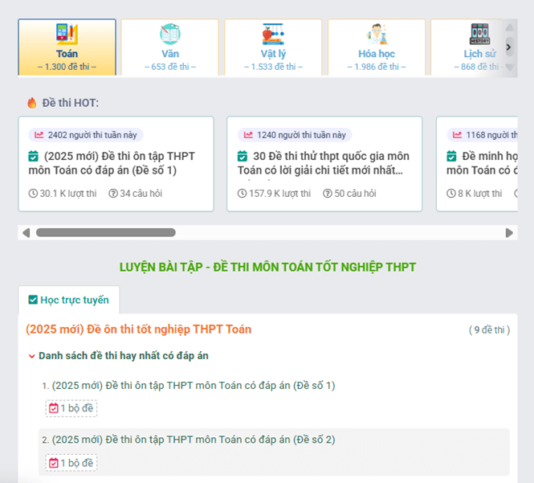Open Đề số 2 link in exam list

pos(194,440)
